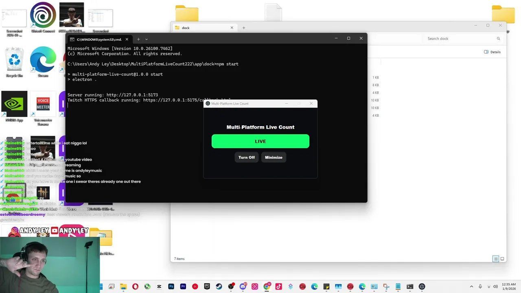Open Epic Games Launcher in taskbar
This screenshot has height=293, width=521.
[x=207, y=286]
